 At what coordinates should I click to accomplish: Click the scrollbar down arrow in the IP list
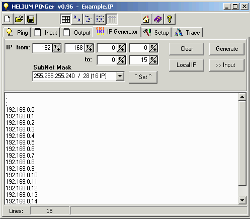[242, 200]
